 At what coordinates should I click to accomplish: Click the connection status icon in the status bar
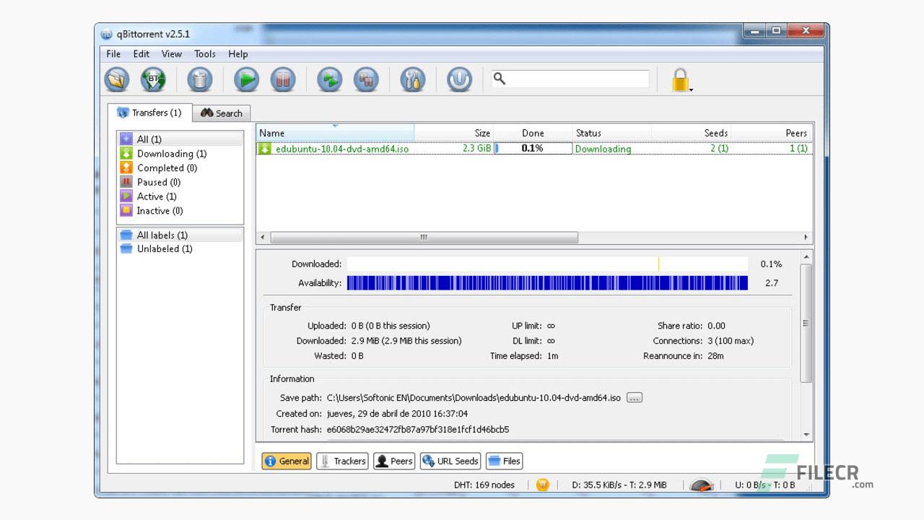click(543, 485)
